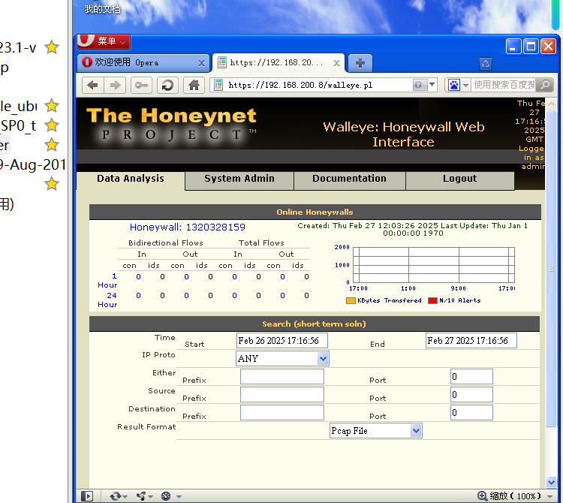The width and height of the screenshot is (563, 503).
Task: Click the Start time input field
Action: tap(281, 340)
